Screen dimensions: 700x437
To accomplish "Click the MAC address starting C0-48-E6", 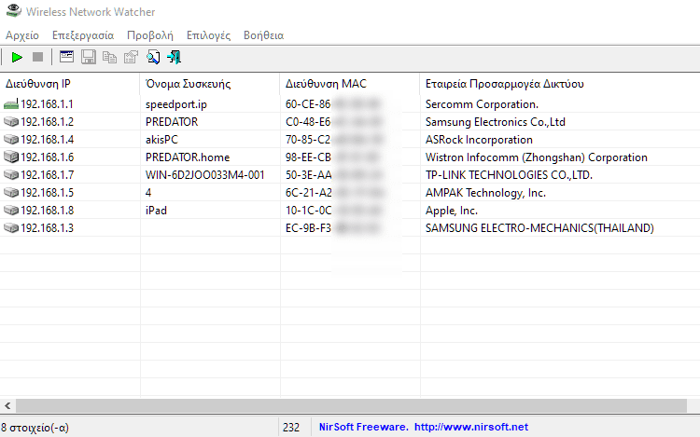I will tap(333, 122).
